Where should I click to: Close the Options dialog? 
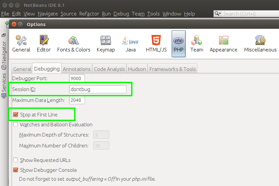[x=14, y=24]
